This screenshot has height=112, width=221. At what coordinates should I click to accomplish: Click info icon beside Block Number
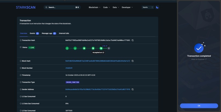21,68
